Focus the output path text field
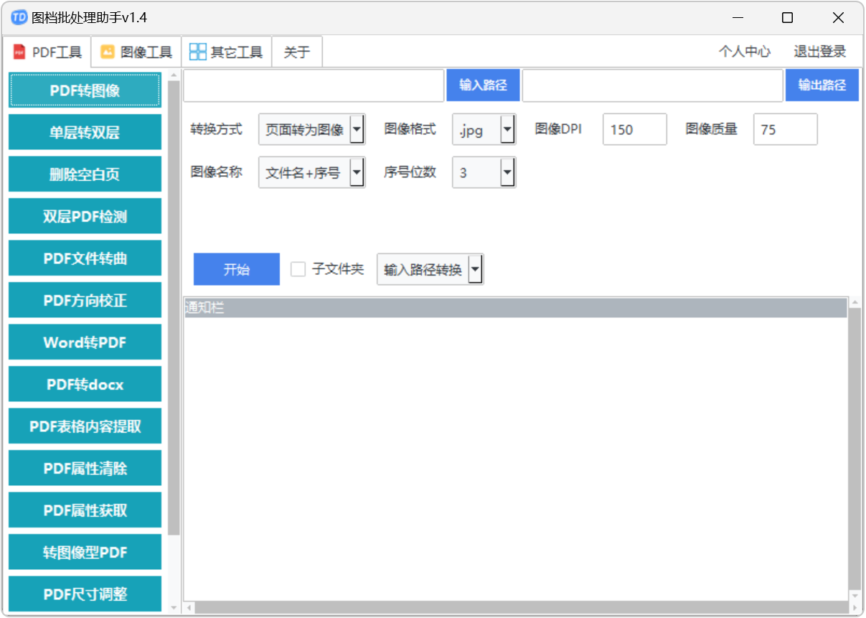Image resolution: width=866 pixels, height=618 pixels. pos(653,85)
